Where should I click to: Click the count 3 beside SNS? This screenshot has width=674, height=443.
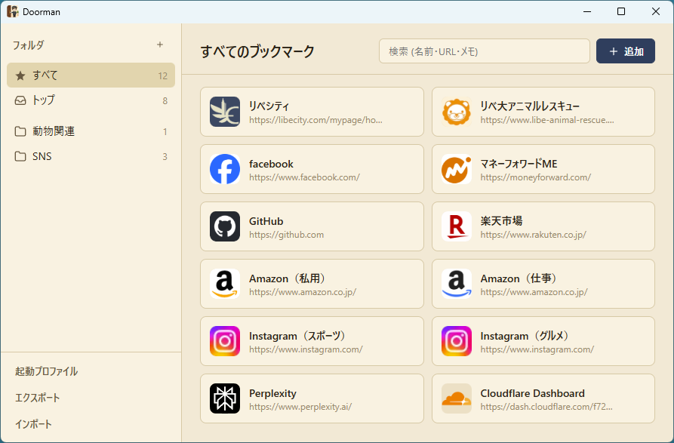(165, 157)
